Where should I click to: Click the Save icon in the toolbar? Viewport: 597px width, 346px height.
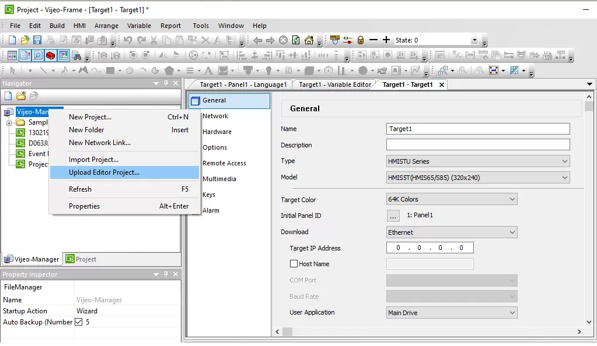(37, 40)
